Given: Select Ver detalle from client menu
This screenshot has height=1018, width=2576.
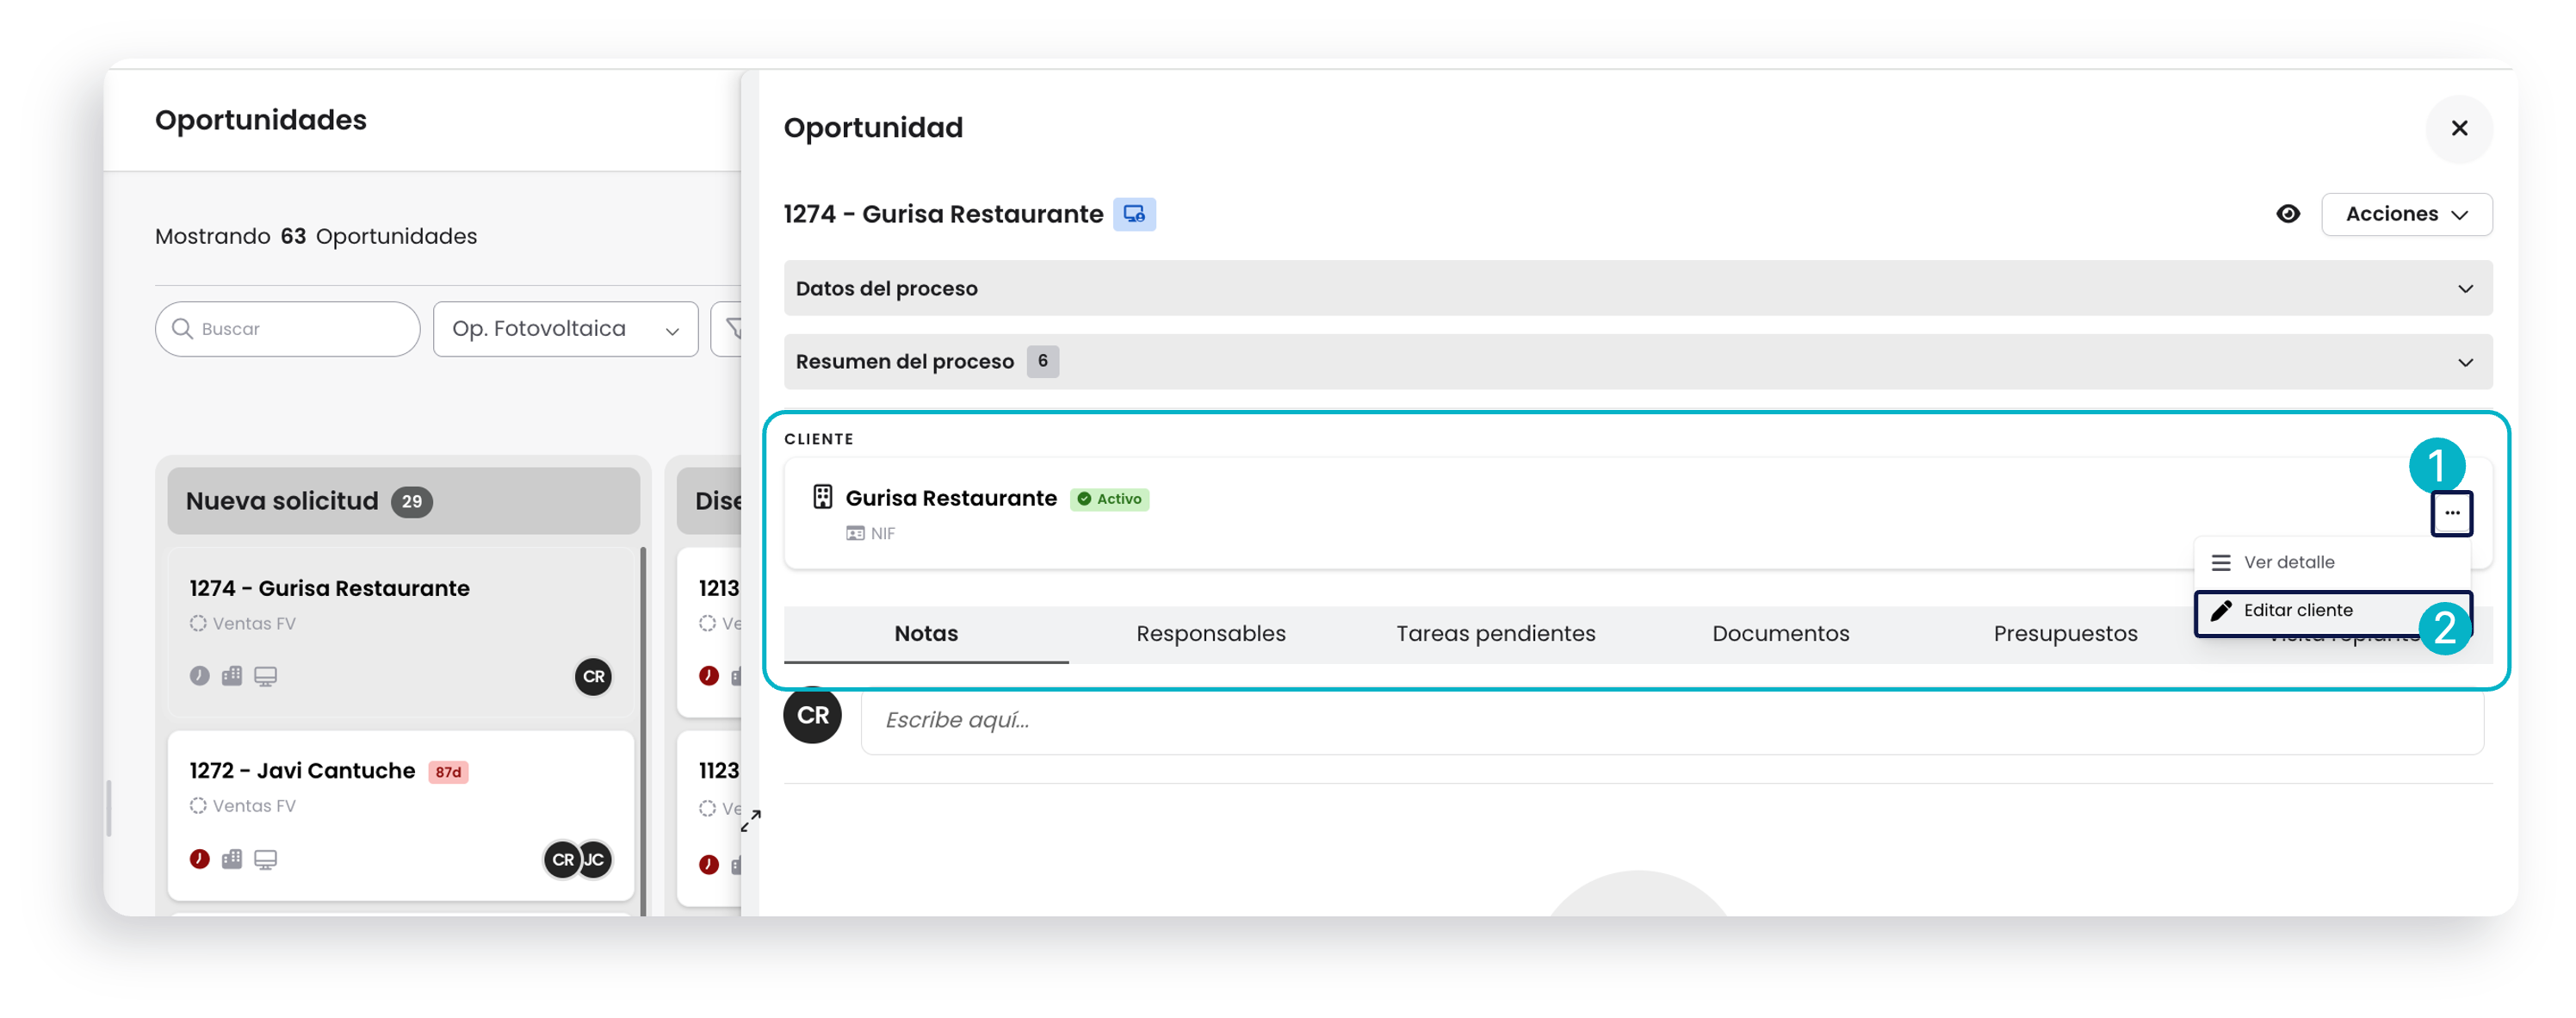Looking at the screenshot, I should point(2331,562).
